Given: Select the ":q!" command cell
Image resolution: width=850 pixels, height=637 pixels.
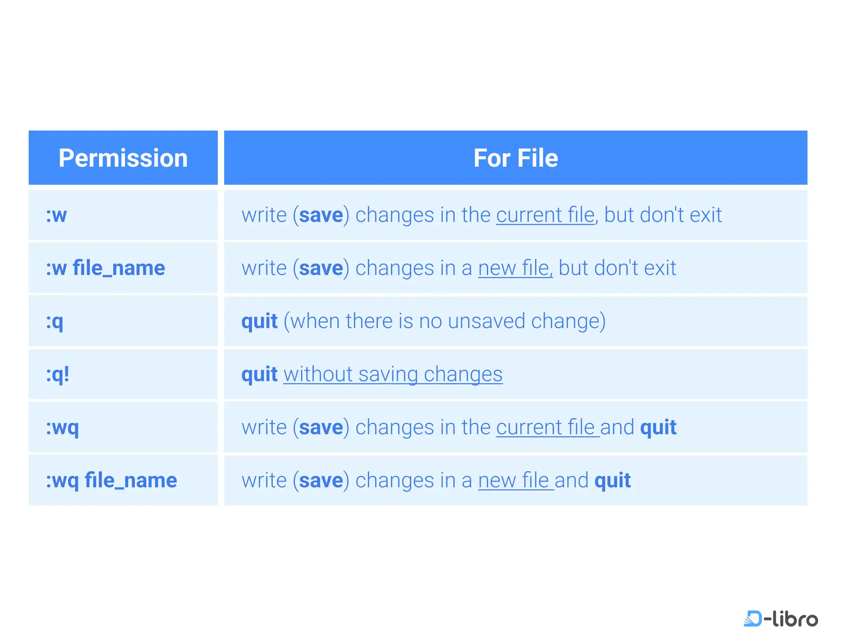Looking at the screenshot, I should coord(58,374).
